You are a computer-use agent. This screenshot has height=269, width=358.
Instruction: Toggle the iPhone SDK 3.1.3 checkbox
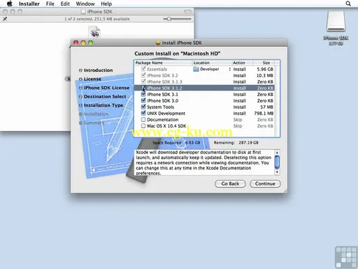click(x=143, y=81)
